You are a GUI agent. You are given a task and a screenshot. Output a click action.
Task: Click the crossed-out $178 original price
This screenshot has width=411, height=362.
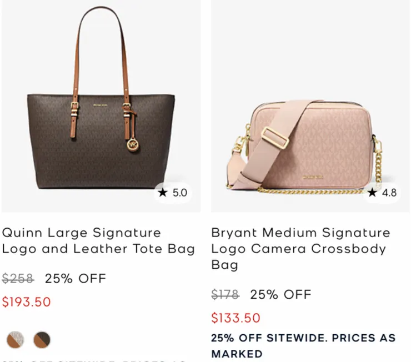[225, 294]
